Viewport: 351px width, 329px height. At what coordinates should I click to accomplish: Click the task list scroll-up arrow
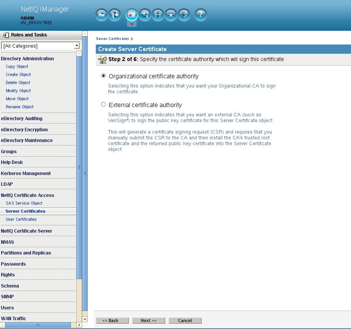tap(79, 54)
